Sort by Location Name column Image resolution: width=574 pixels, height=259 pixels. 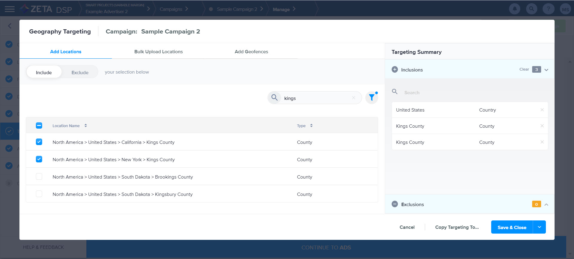(86, 126)
